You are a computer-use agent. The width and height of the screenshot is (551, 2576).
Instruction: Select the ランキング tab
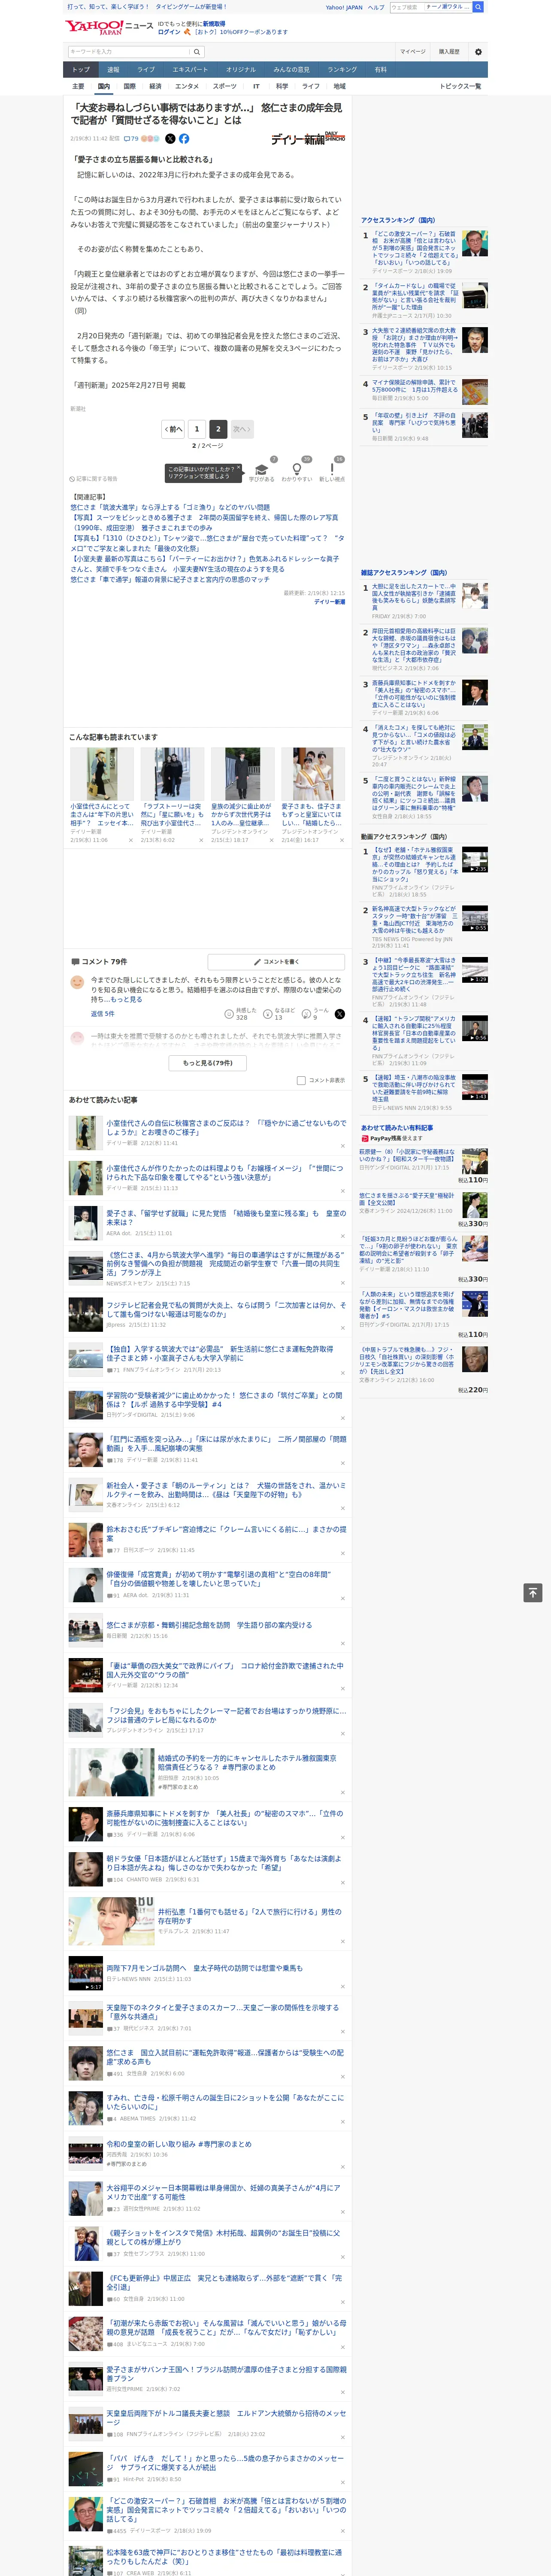(342, 70)
